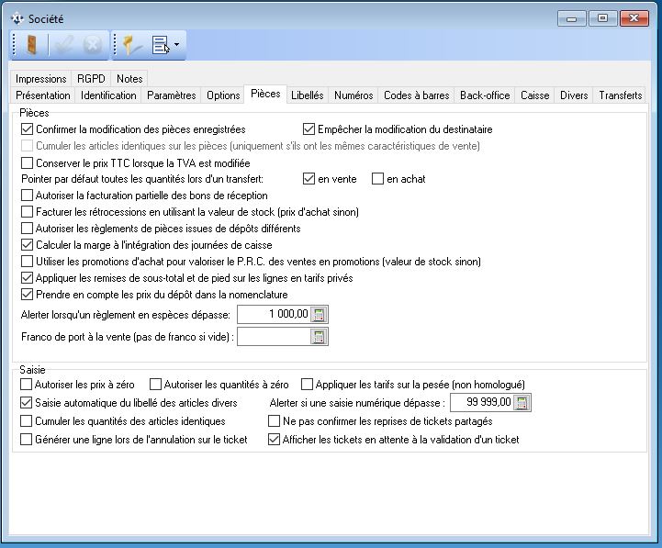Check Autoriser les quantités à zéro
662x548 pixels.
tap(155, 385)
